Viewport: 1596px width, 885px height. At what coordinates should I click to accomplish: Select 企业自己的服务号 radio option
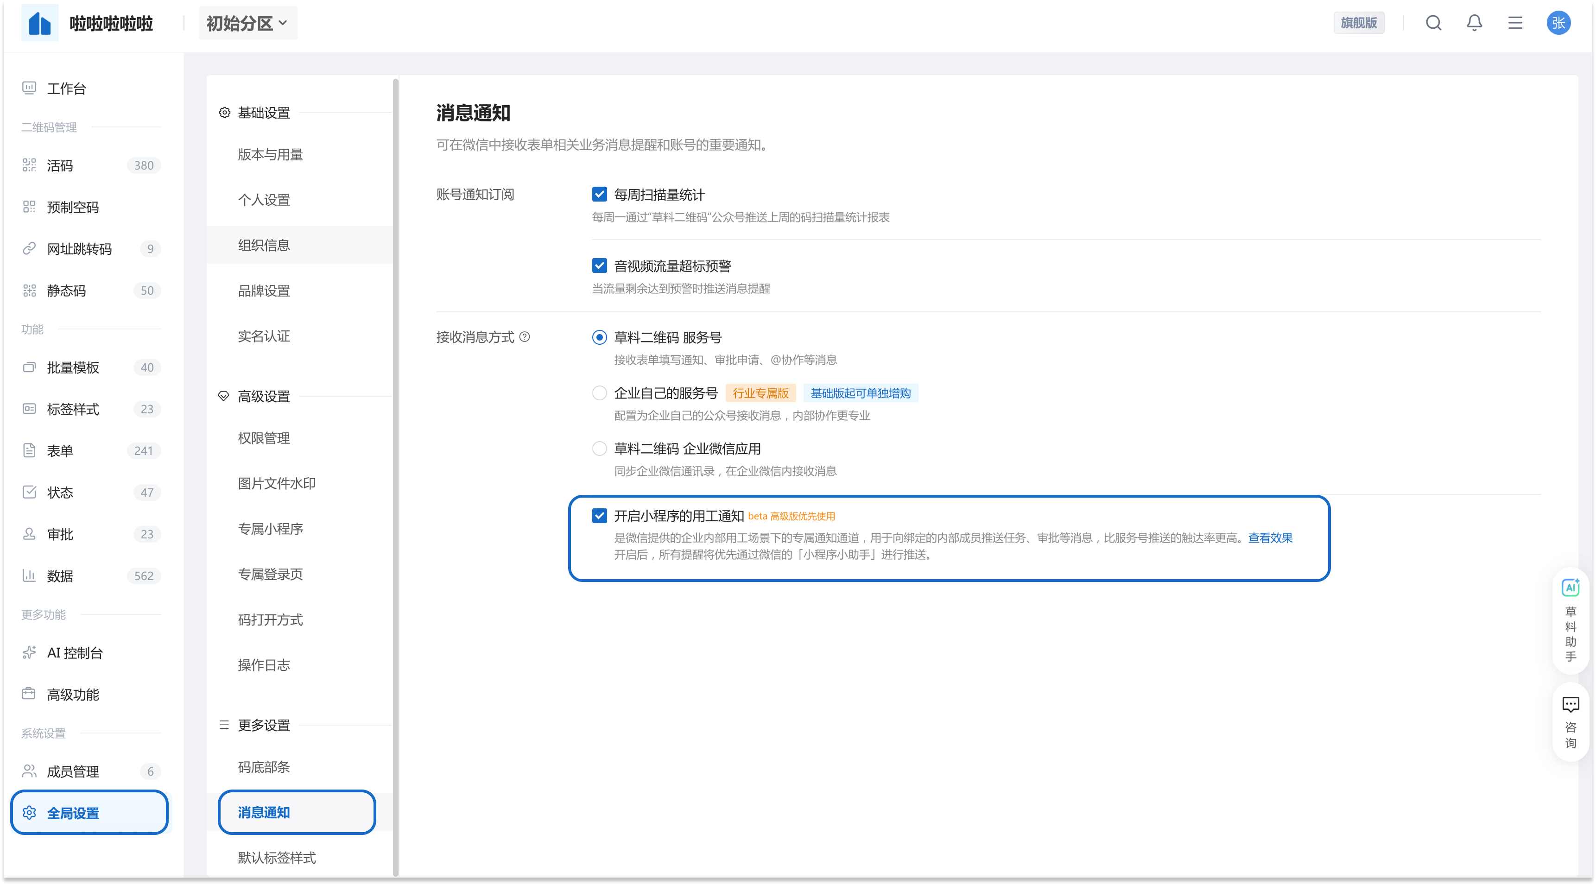[599, 393]
